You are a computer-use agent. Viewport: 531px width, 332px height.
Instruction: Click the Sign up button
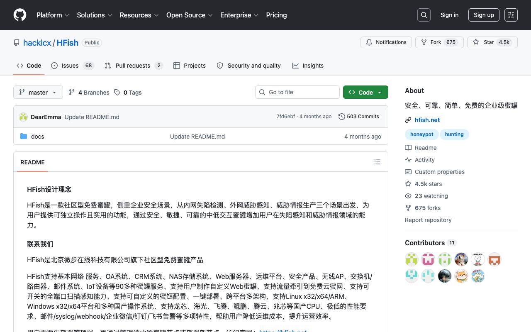[x=484, y=15]
